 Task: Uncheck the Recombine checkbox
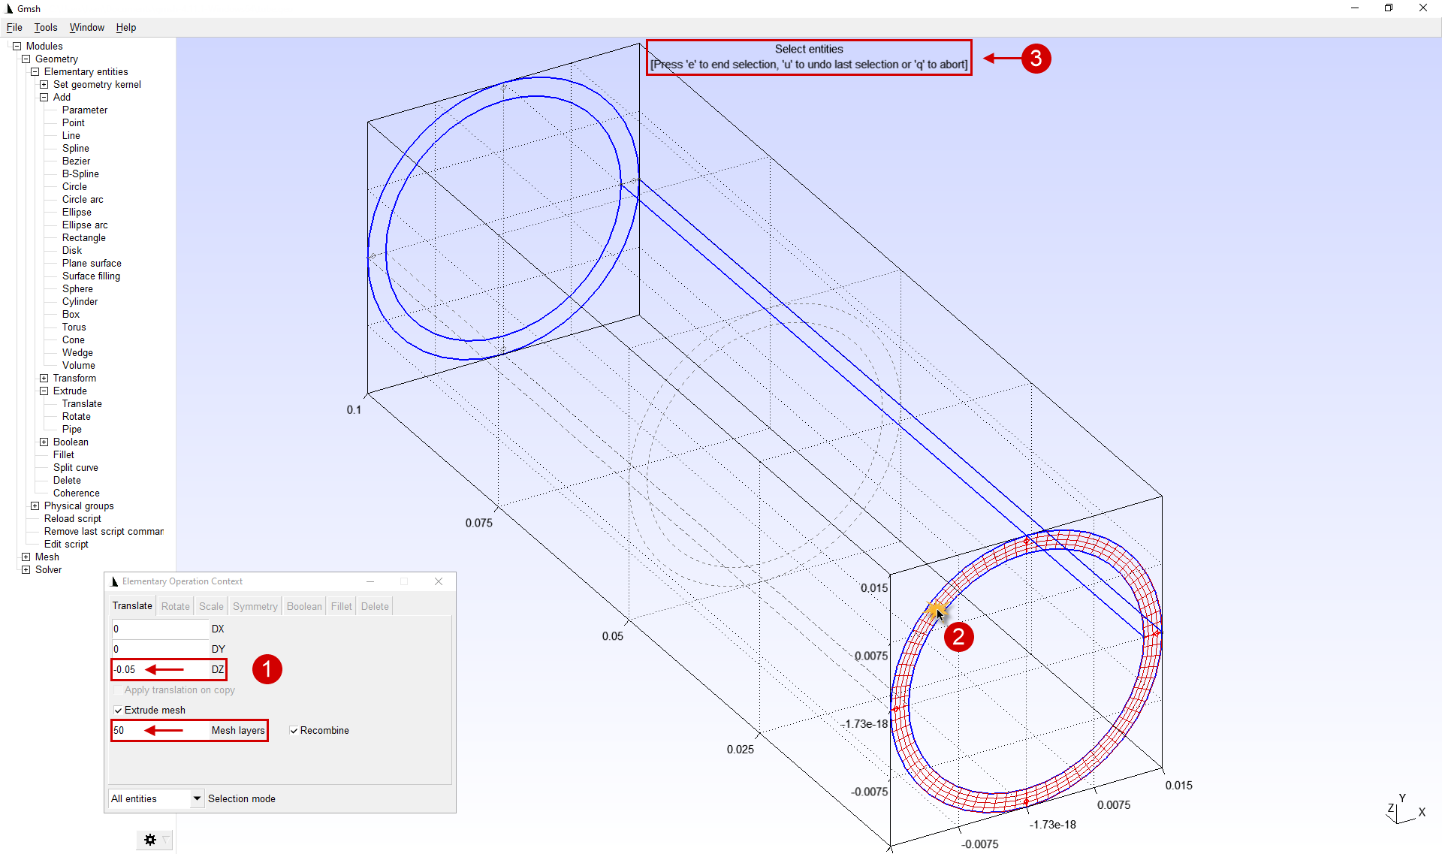click(x=294, y=730)
